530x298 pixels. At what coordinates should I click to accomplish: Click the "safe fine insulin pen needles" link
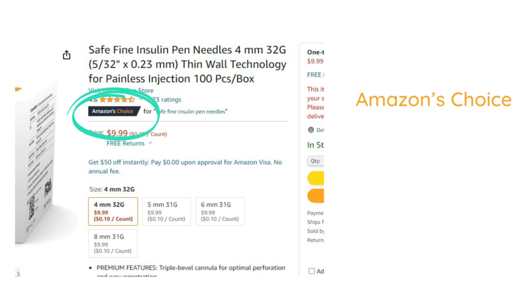pos(191,111)
